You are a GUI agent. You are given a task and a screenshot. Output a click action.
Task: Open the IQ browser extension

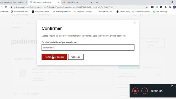[x=157, y=7]
